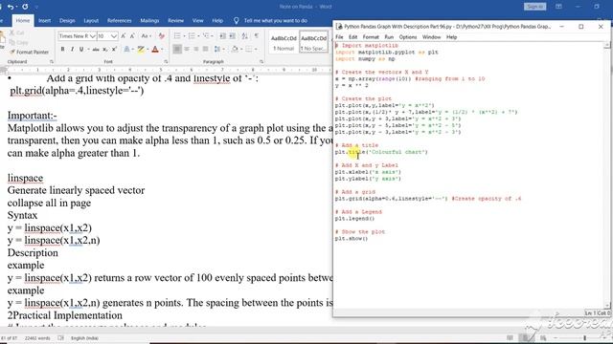
Task: Toggle Superscript formatting
Action: [114, 49]
